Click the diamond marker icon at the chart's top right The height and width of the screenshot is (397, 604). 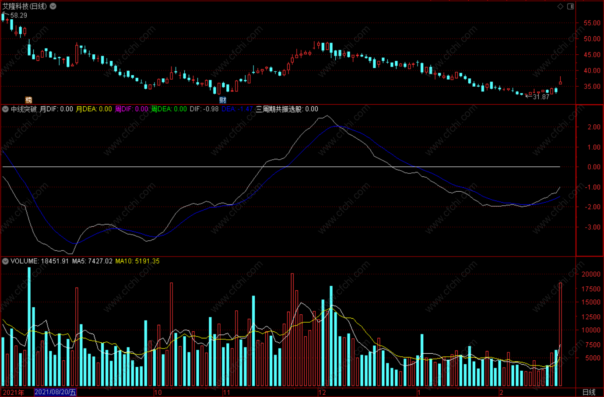coord(560,6)
